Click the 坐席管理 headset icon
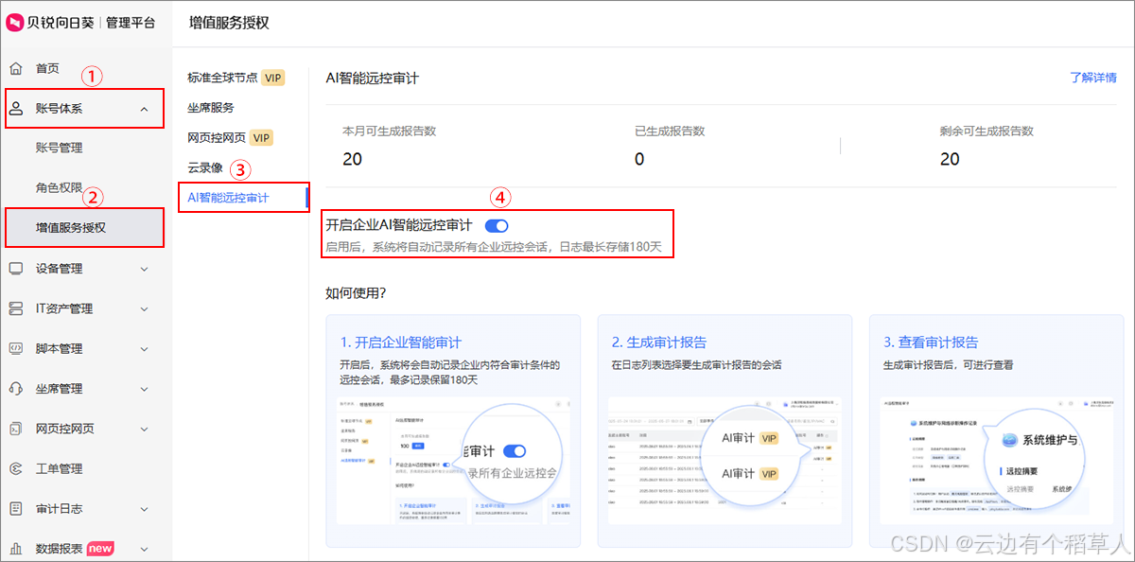1135x562 pixels. click(16, 389)
